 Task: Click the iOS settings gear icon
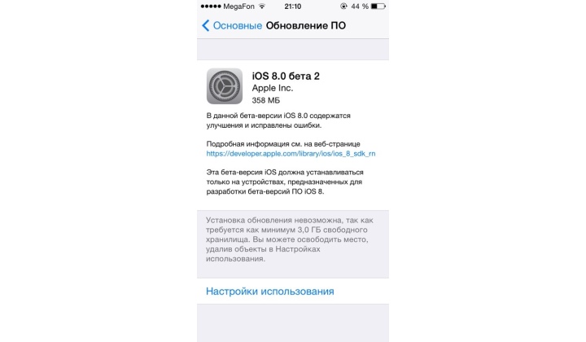[x=225, y=86]
